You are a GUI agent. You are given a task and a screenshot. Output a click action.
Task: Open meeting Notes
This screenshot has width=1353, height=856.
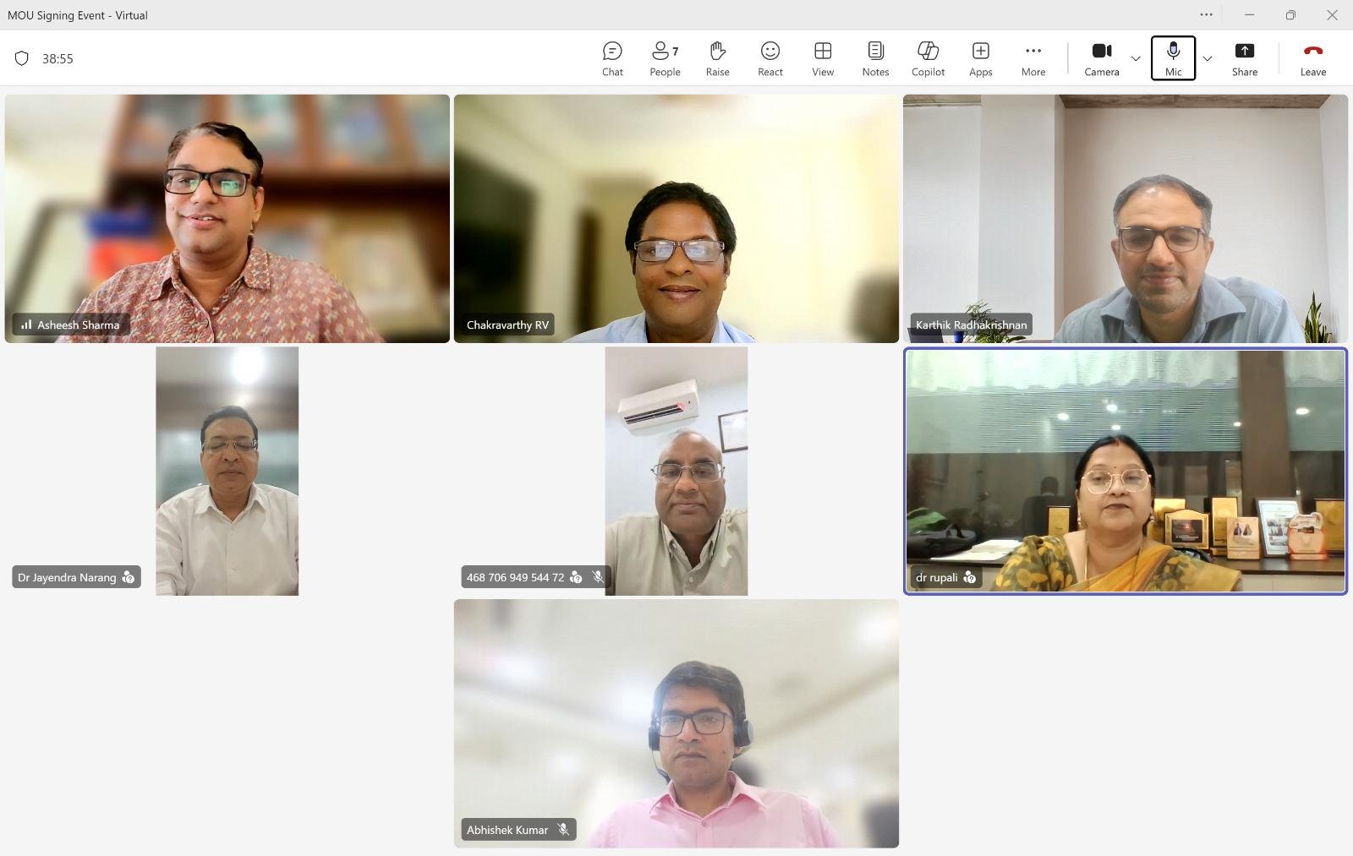point(875,58)
